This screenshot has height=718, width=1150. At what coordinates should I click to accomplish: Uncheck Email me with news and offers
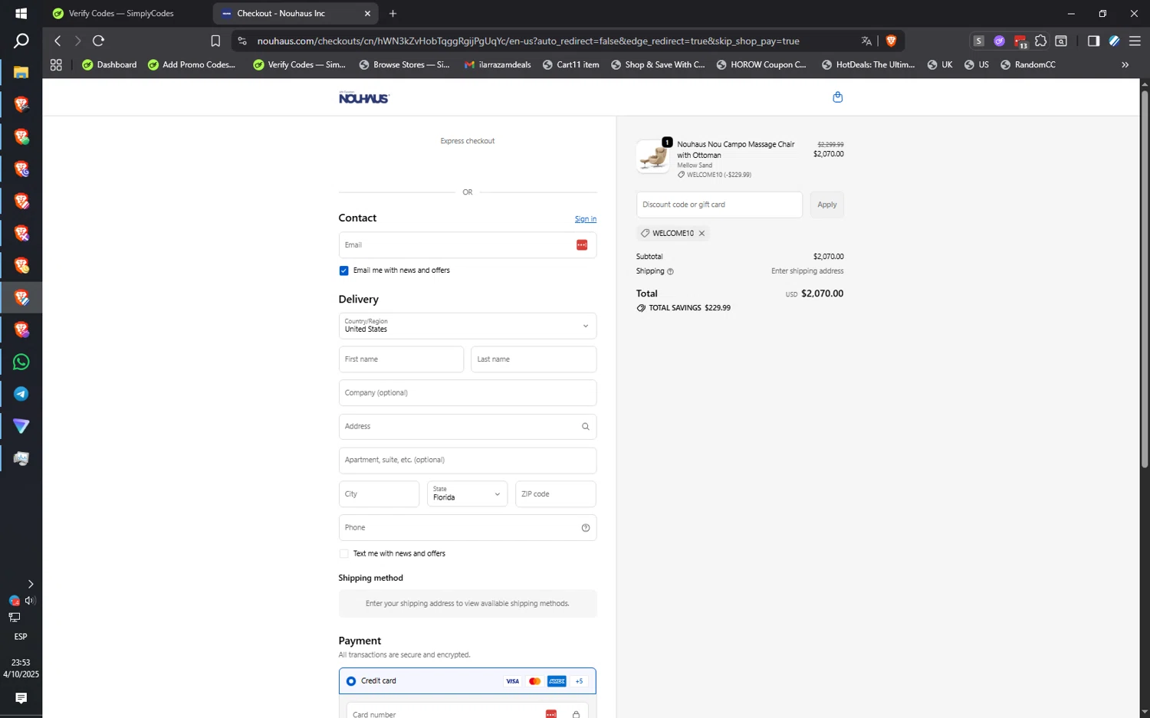pyautogui.click(x=343, y=270)
